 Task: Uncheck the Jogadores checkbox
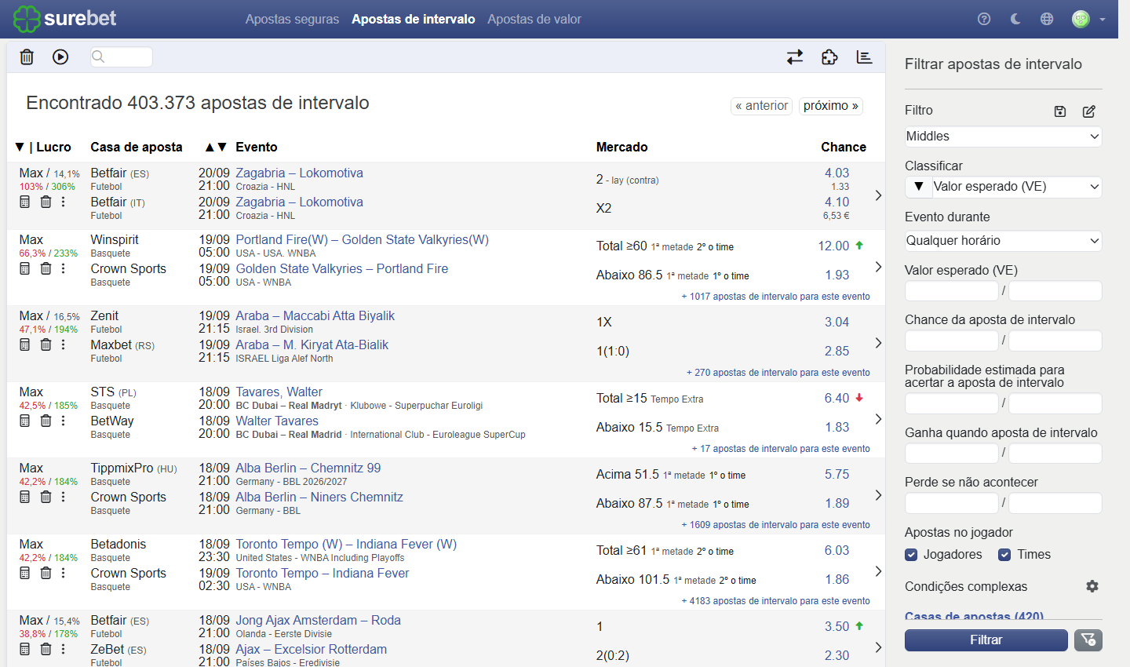[x=911, y=555]
